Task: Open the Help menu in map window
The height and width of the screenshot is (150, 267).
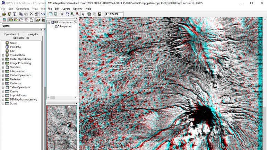Action: 88,9
